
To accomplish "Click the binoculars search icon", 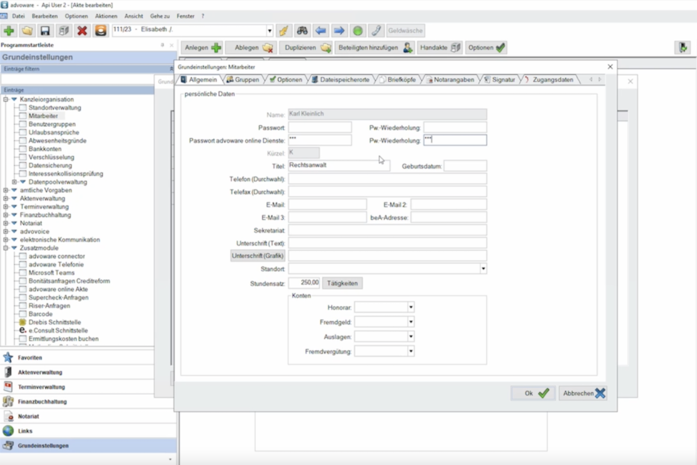I will [x=302, y=30].
